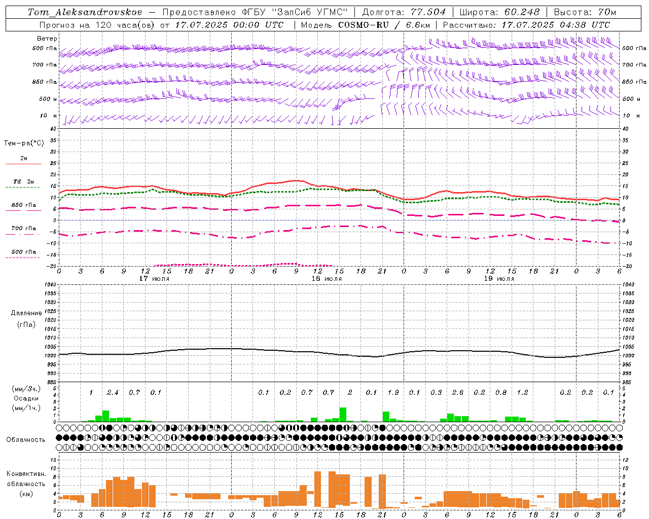649x519 pixels.
Task: Click the Модель COSMO-RU / 6.6км label
Action: tap(366, 25)
